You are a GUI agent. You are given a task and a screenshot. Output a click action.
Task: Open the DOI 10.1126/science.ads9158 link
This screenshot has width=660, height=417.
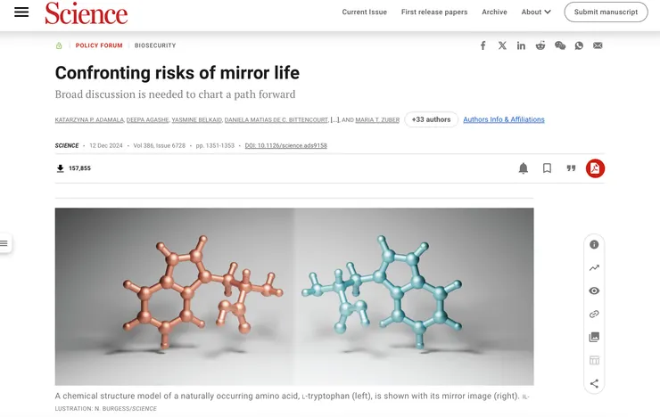tap(285, 145)
